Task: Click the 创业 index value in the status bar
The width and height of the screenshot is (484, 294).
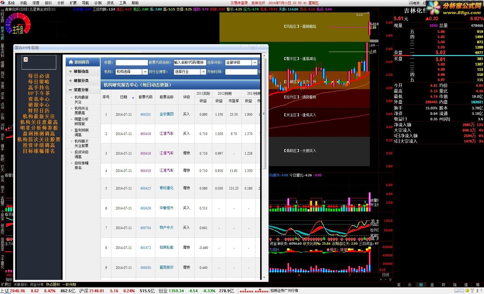Action: coord(176,291)
